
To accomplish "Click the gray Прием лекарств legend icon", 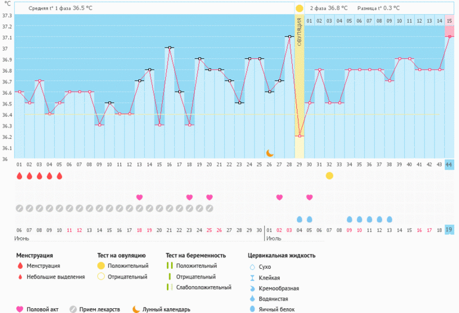I will (x=73, y=309).
